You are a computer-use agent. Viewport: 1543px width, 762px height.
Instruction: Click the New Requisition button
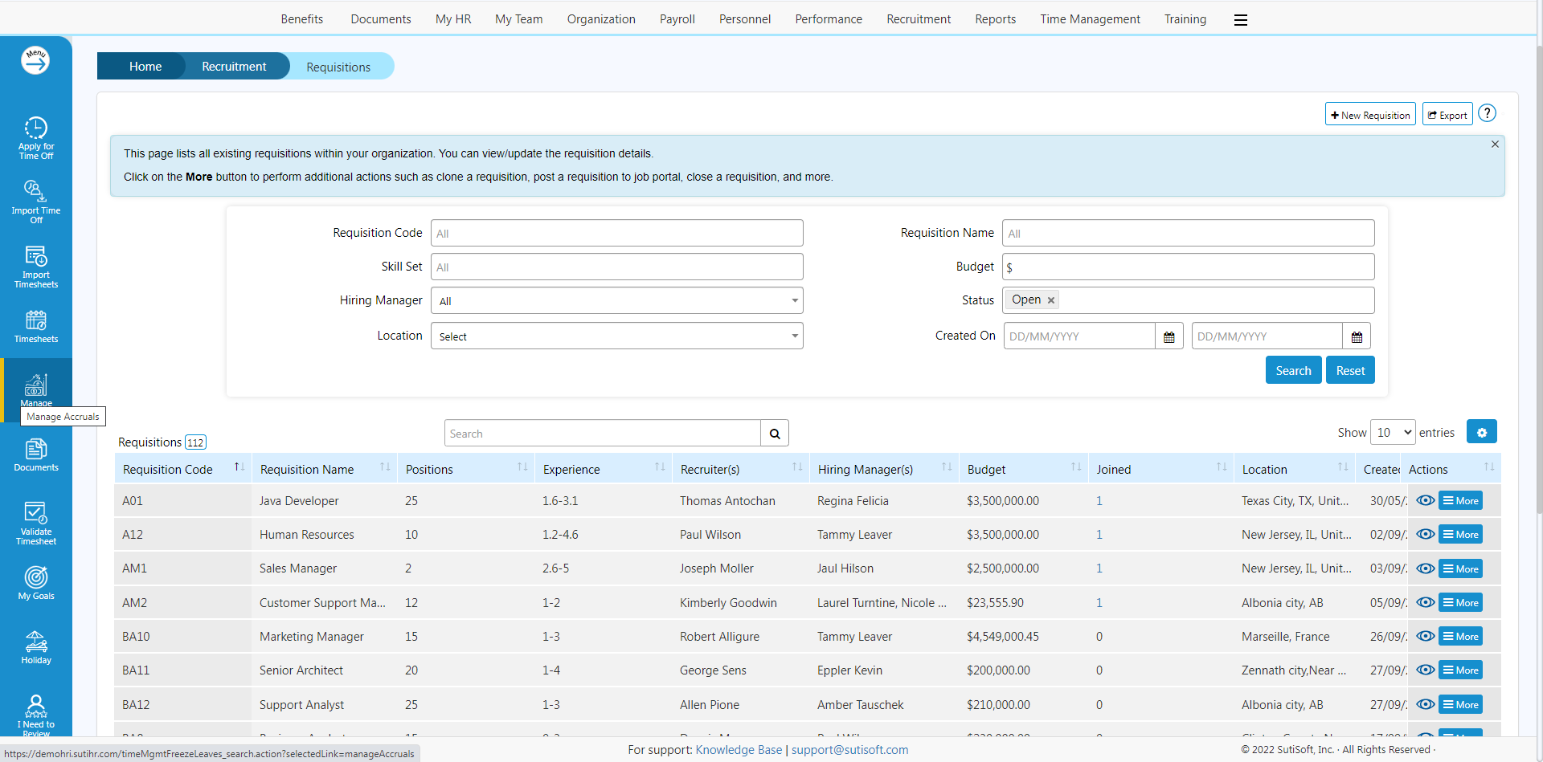[1369, 115]
